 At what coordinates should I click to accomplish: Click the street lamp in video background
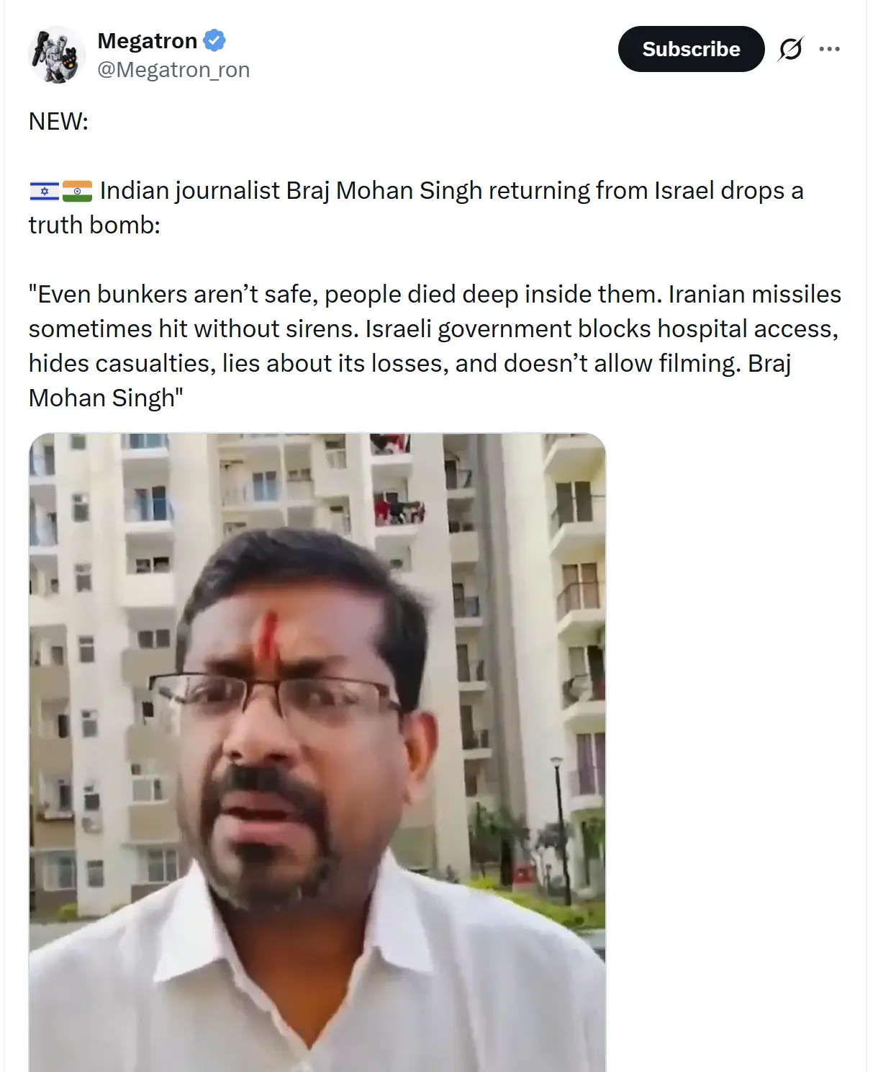(558, 821)
